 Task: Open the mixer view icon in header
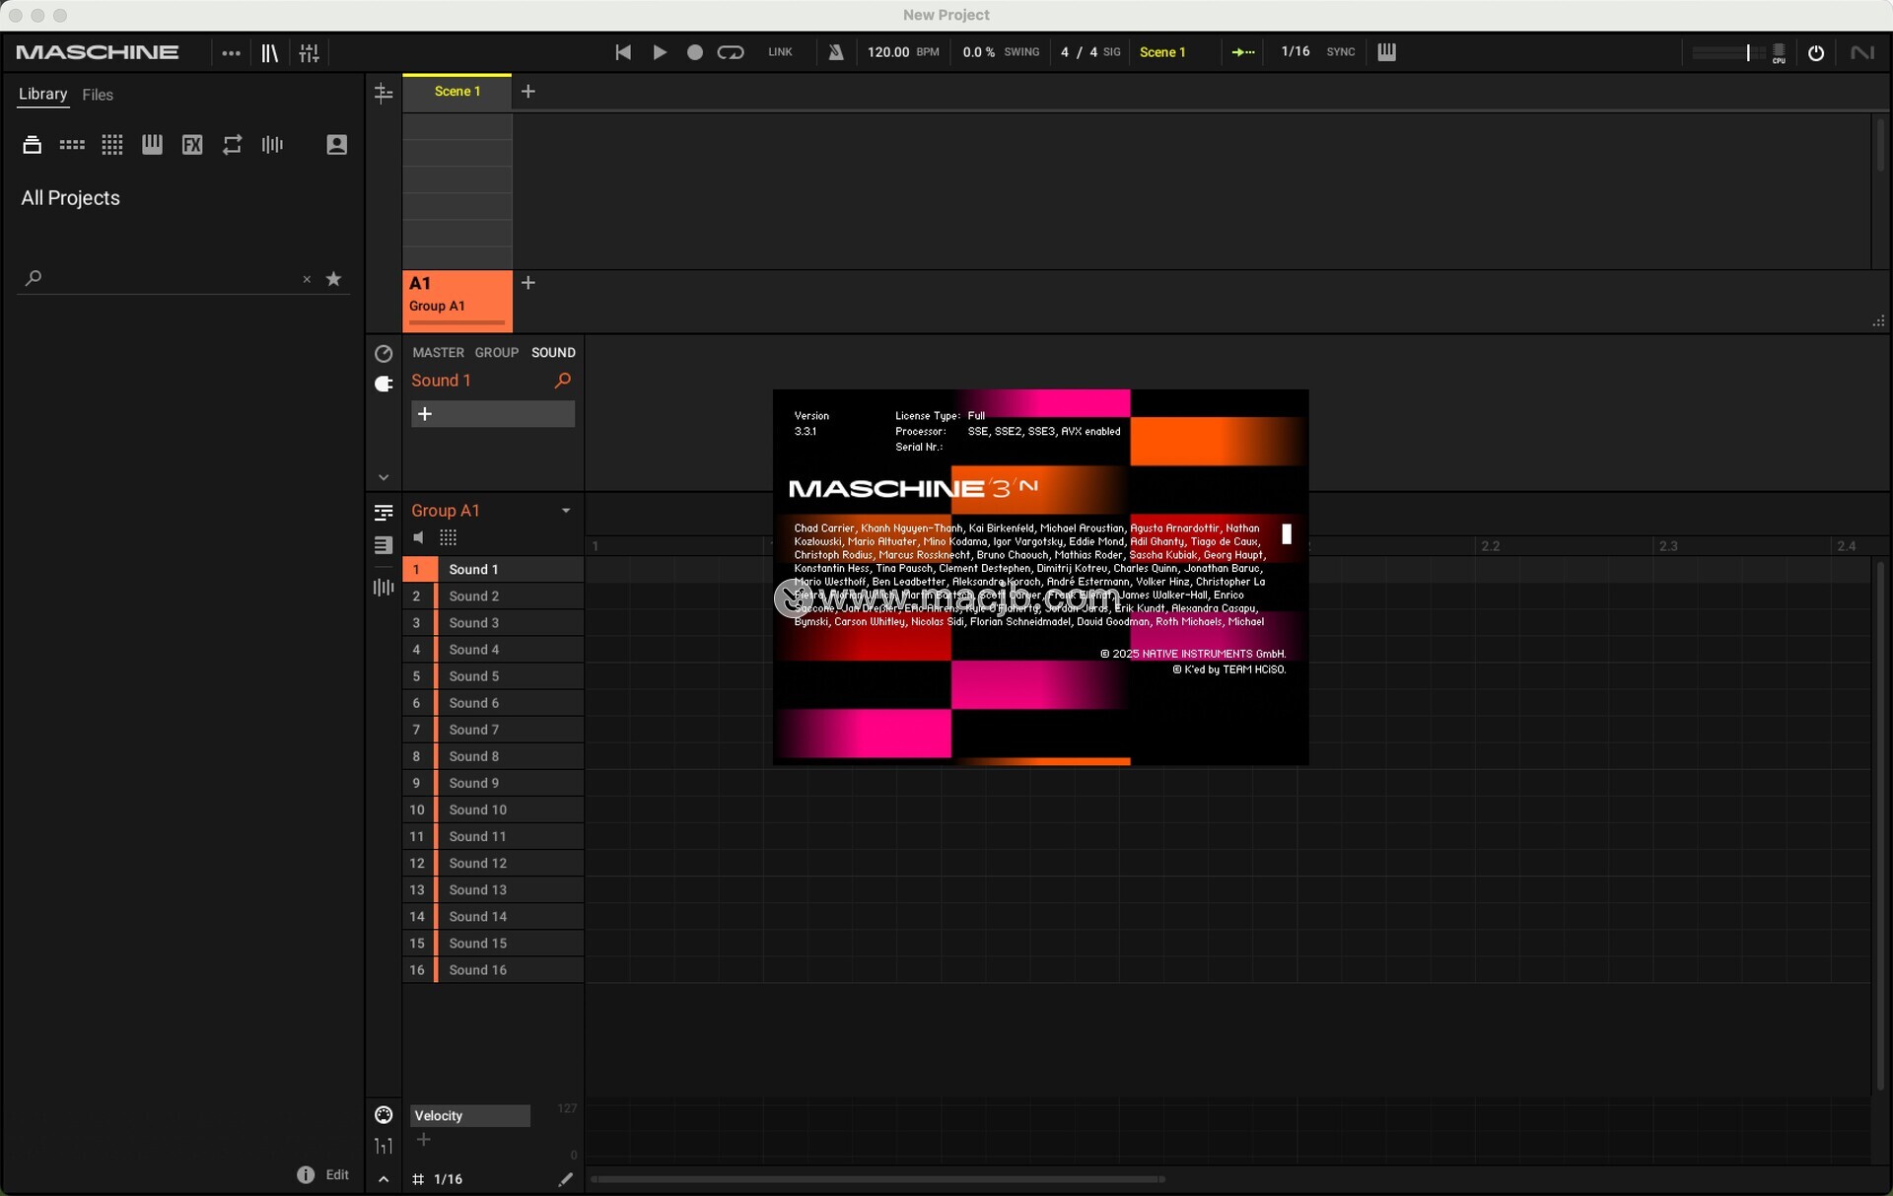coord(309,53)
